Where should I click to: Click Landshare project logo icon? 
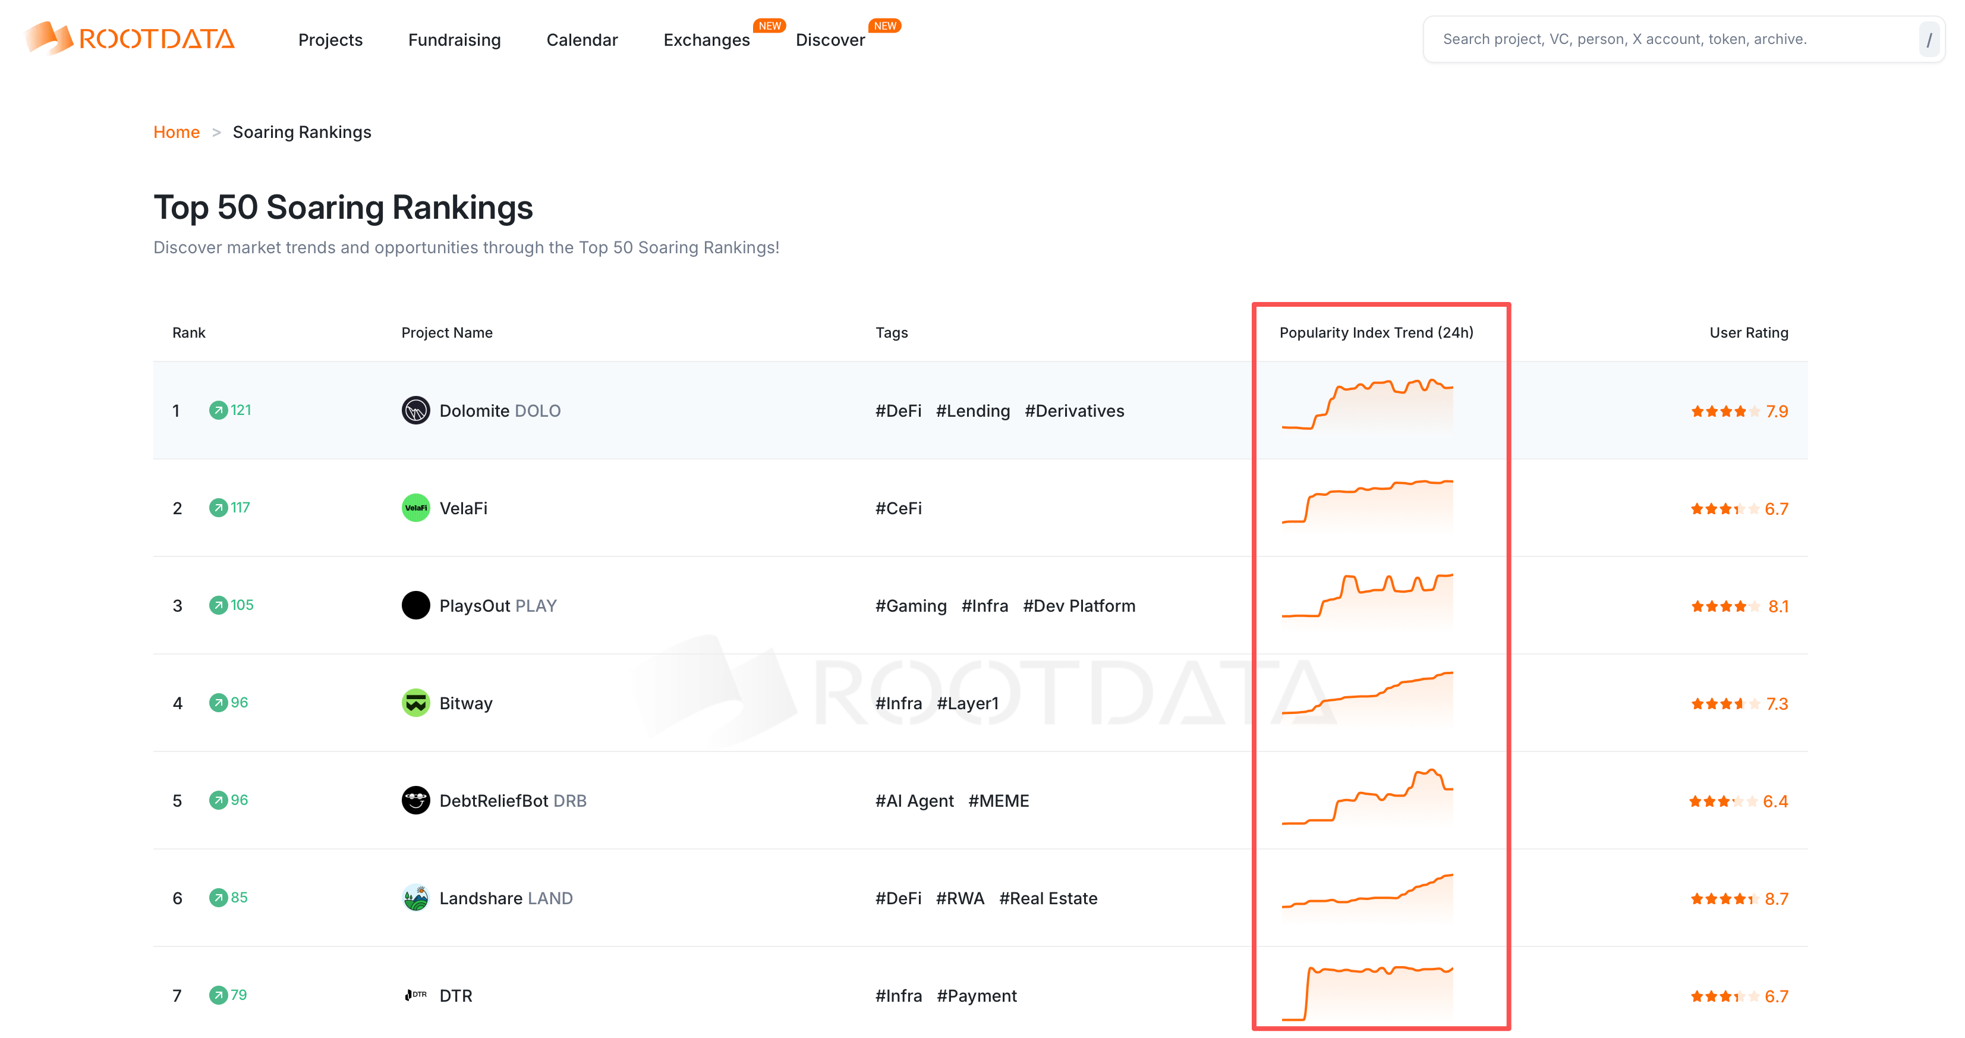pyautogui.click(x=415, y=898)
